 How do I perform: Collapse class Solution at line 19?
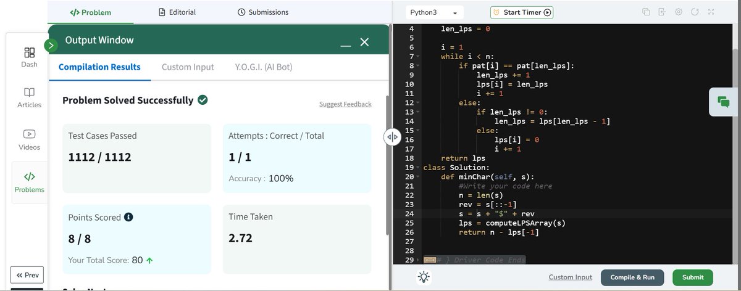click(418, 168)
